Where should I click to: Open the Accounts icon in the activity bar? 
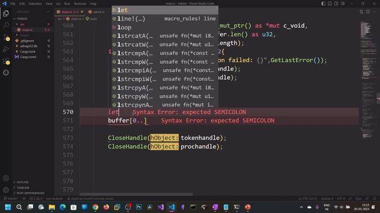point(6,178)
